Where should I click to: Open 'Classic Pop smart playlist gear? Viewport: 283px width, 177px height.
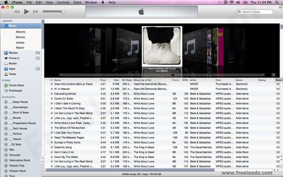[x=6, y=166]
